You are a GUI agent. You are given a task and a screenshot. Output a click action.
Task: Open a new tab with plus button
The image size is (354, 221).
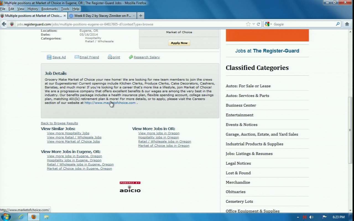tap(140, 16)
